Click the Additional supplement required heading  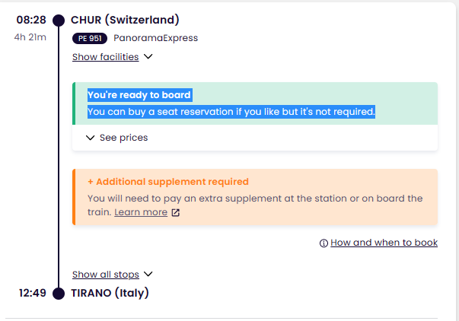tap(168, 182)
